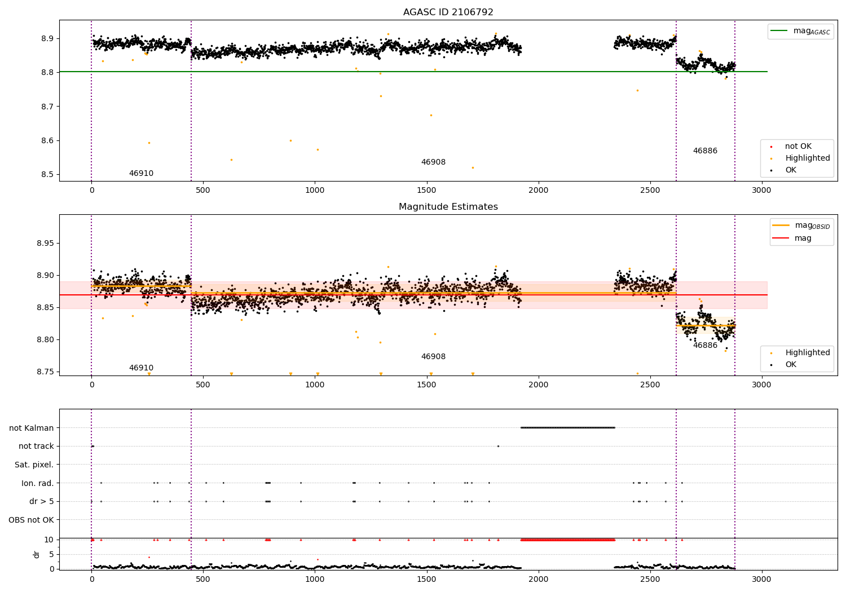Click the 8.80 y-axis tick label
Screen dimensions: 846x592
tap(46, 340)
